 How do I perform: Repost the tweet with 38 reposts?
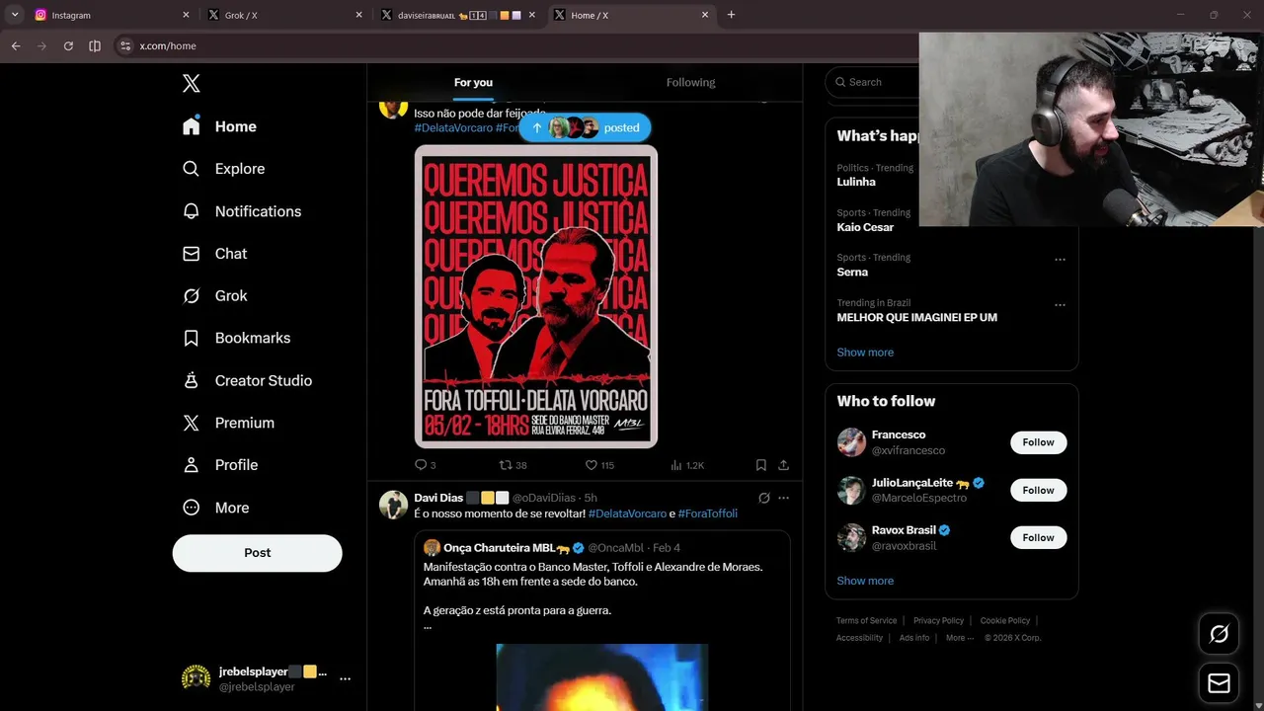pyautogui.click(x=513, y=465)
